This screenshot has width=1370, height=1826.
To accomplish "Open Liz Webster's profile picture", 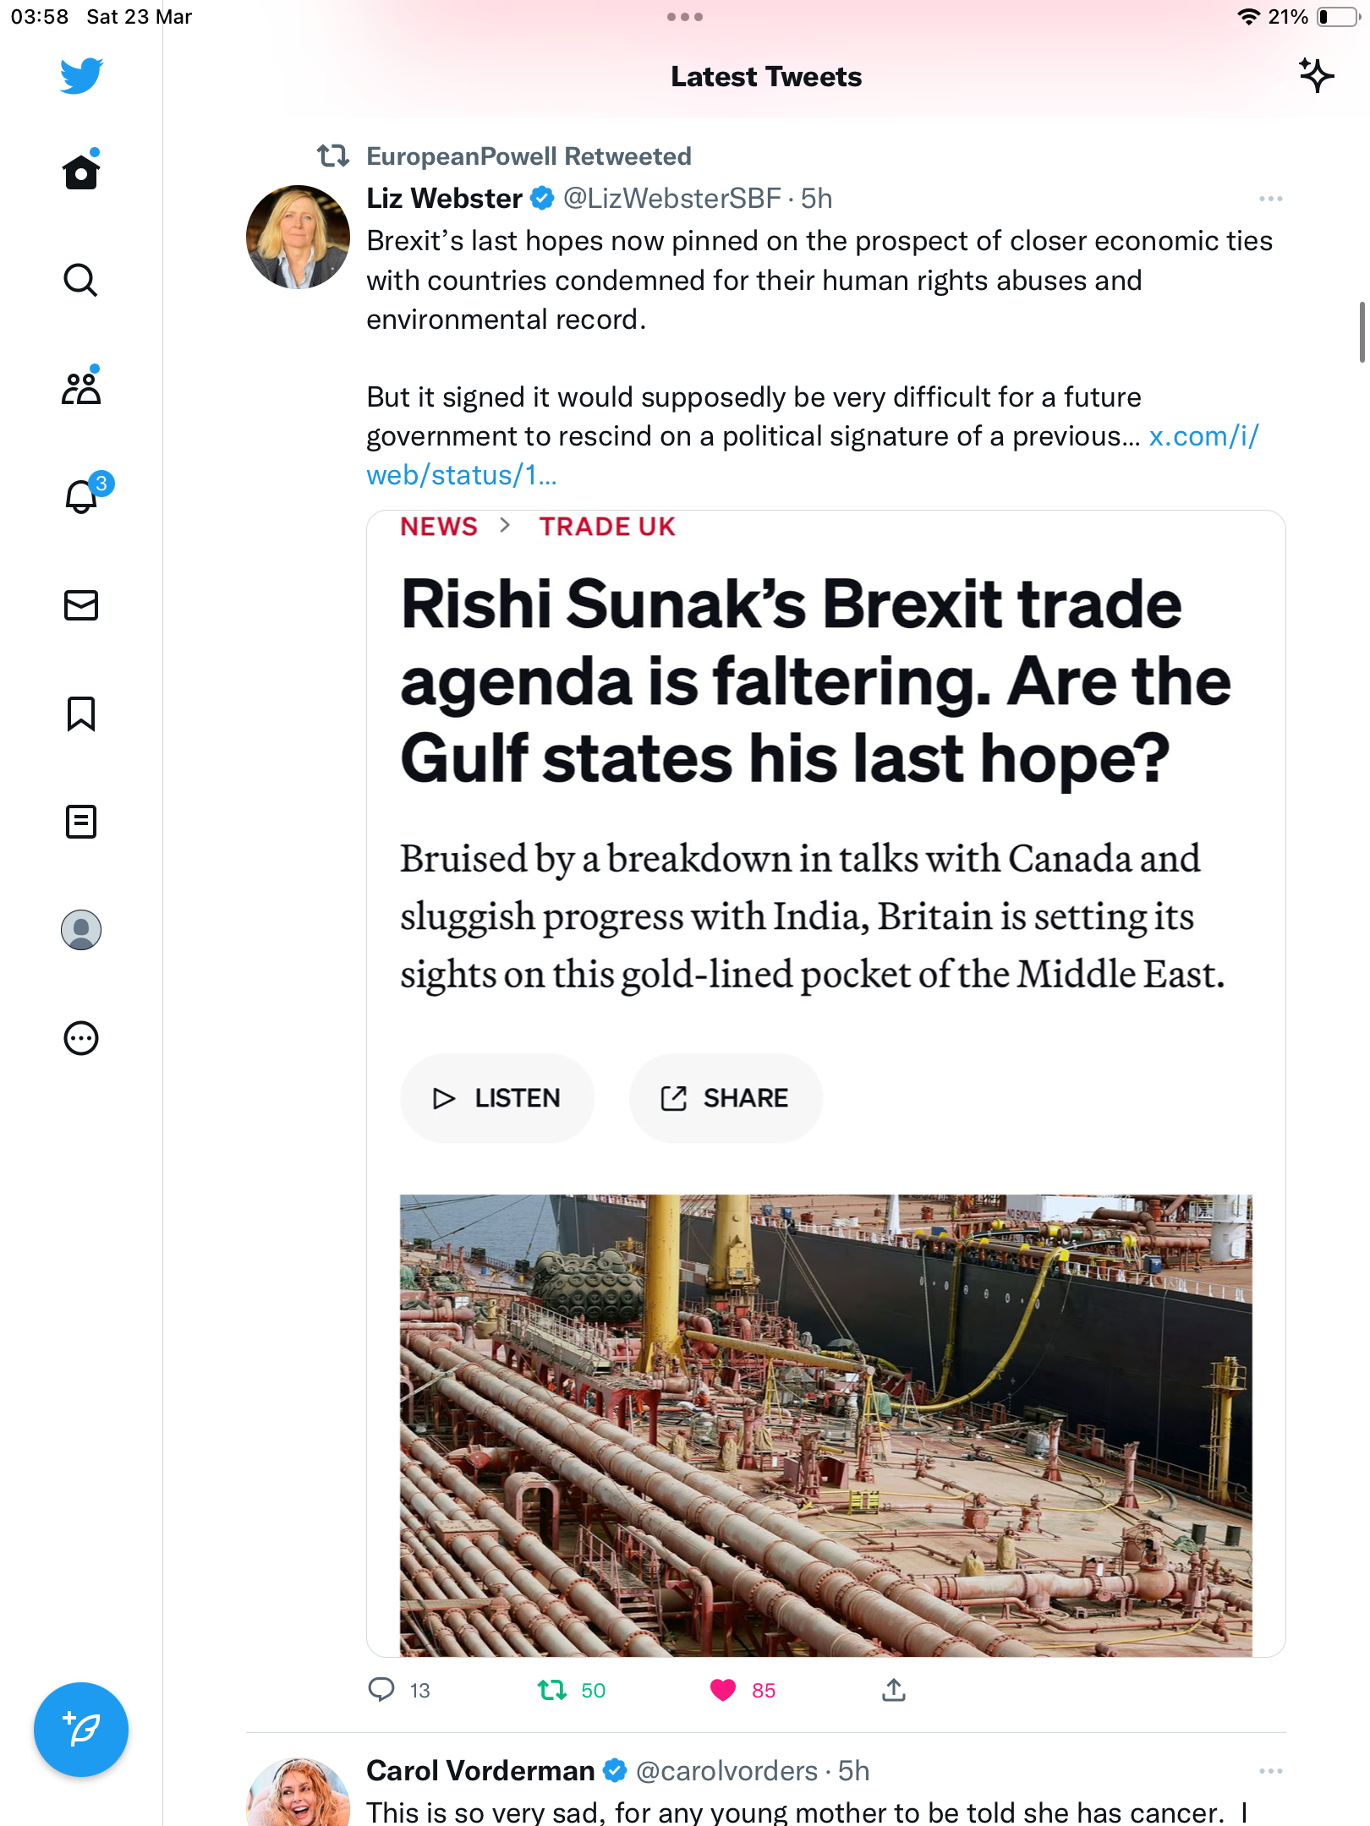I will pyautogui.click(x=298, y=237).
